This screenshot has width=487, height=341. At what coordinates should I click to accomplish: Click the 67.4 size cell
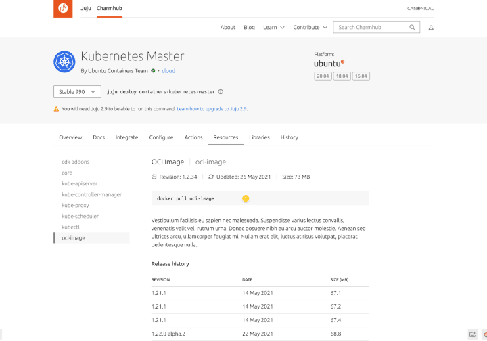(335, 320)
